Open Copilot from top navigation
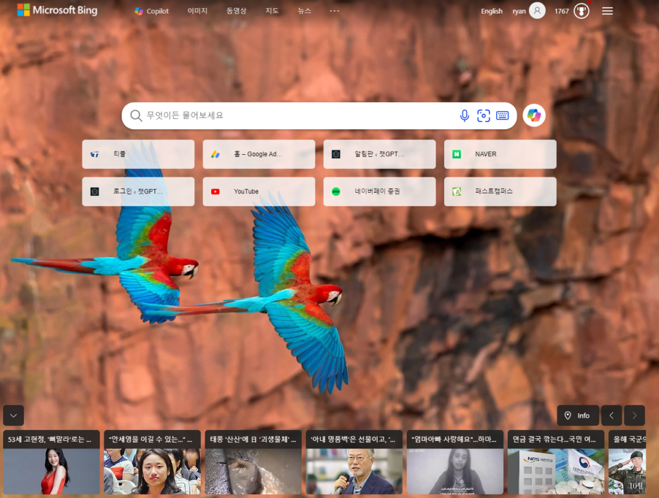Image resolution: width=659 pixels, height=498 pixels. pyautogui.click(x=151, y=12)
